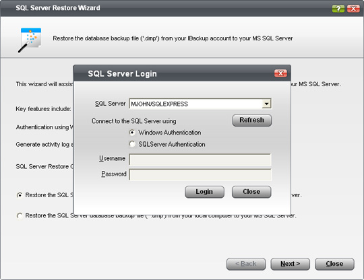Close the SQL Server Restore Wizard window
Screen dimensions: 364x280
(353, 9)
